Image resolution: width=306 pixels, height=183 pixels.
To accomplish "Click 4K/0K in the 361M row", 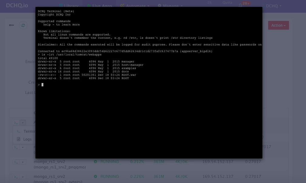I will tap(181, 176).
